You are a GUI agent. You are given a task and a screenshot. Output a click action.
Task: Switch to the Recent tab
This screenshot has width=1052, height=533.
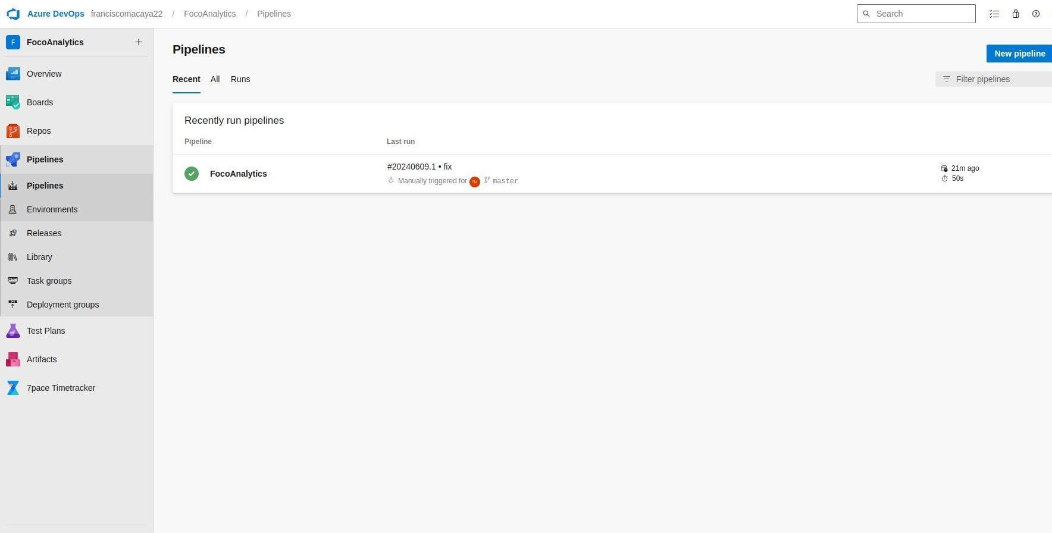click(186, 79)
